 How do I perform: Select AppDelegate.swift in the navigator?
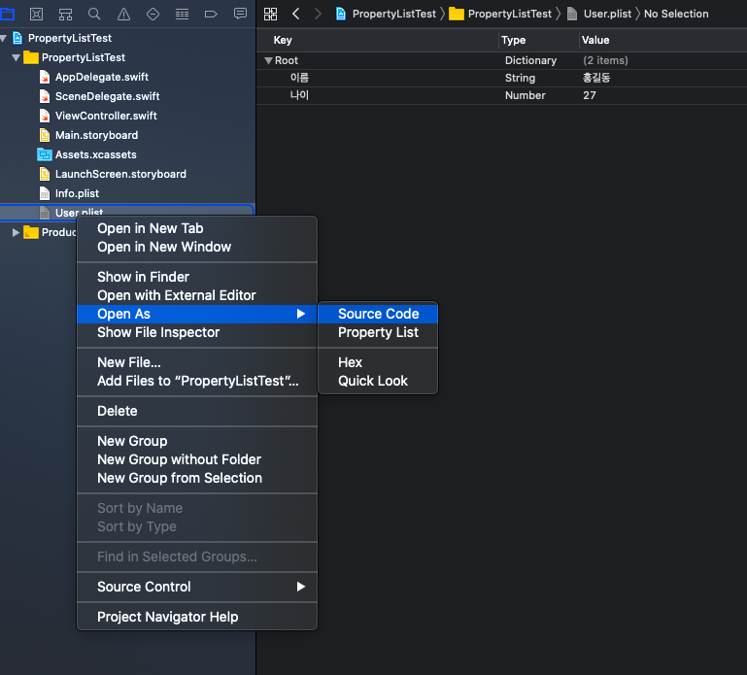tap(101, 77)
